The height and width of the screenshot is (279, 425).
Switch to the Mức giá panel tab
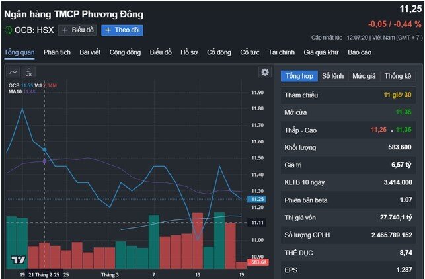364,76
